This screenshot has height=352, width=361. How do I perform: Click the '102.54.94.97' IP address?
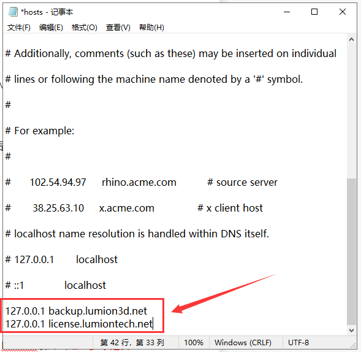pyautogui.click(x=58, y=183)
